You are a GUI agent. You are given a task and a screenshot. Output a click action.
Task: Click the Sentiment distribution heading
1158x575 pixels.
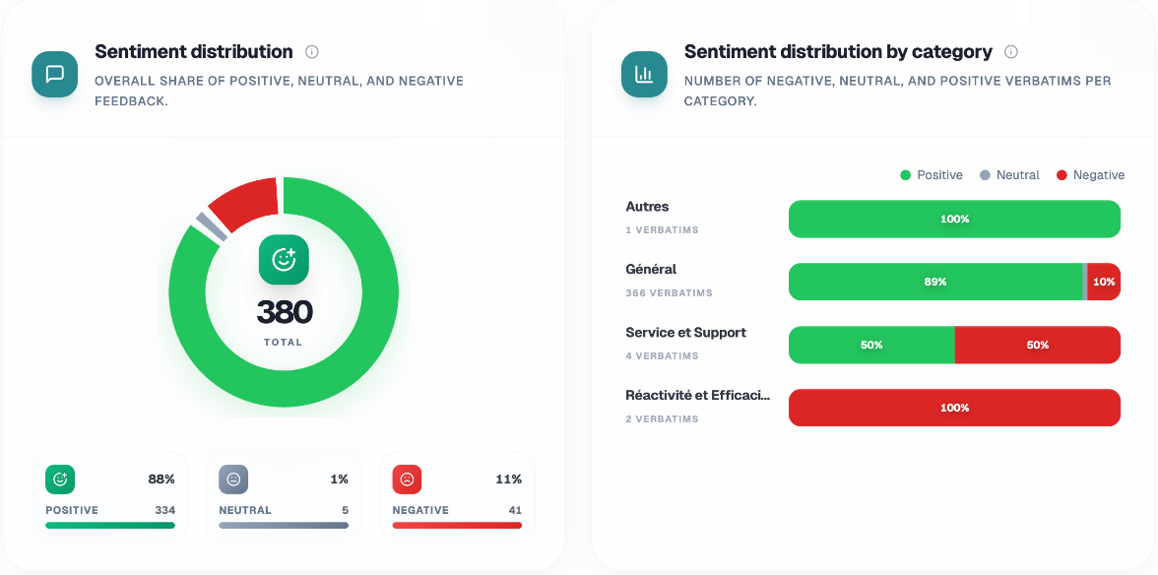click(x=193, y=51)
